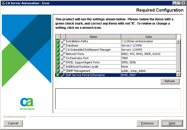Click the Data column header
Viewport: 187px width, 130px height.
click(x=148, y=37)
